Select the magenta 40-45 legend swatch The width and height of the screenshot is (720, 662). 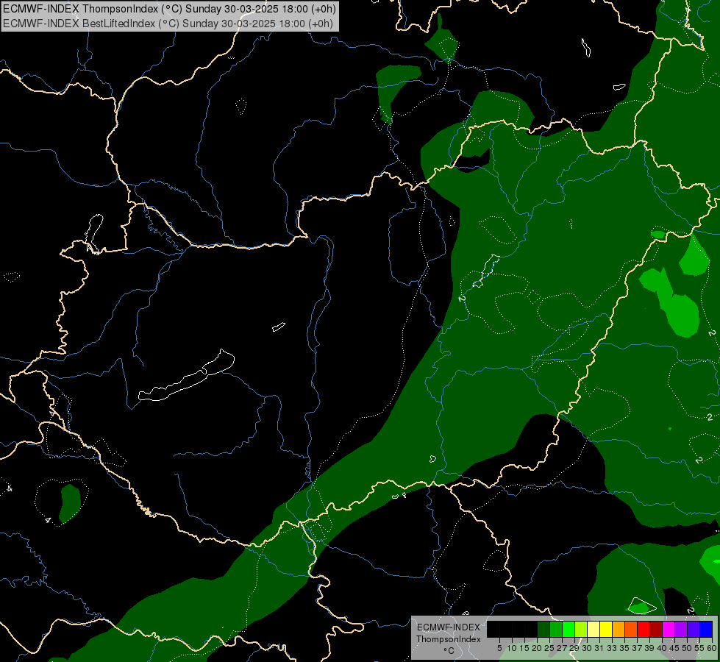click(x=669, y=629)
